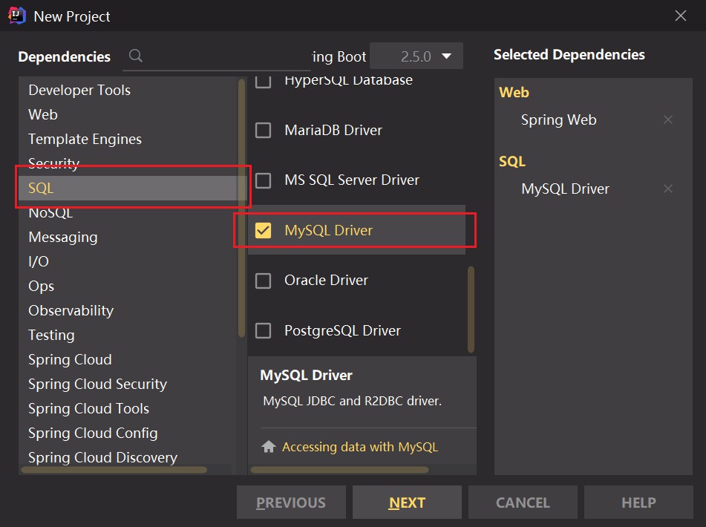
Task: Select the Web category
Action: point(128,114)
